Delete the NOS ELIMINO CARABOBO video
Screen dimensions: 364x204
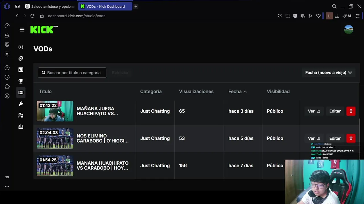click(351, 138)
